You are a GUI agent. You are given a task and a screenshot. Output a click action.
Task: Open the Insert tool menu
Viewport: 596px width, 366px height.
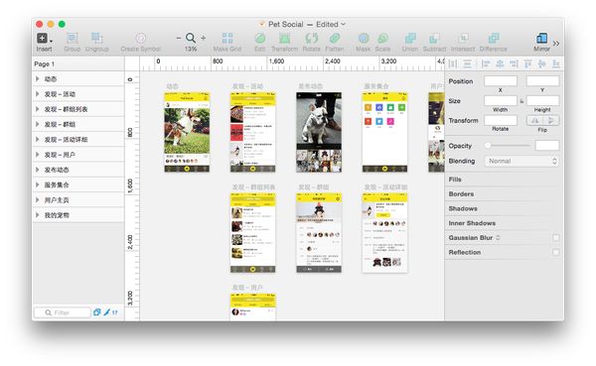coord(44,39)
